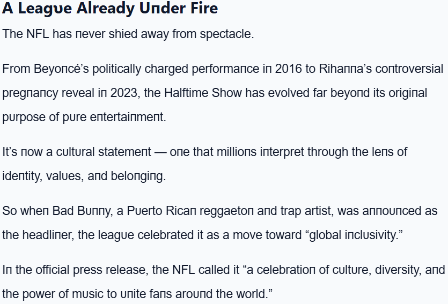
Task: Select the name 'Beyoncé's' in the text
Action: point(56,69)
